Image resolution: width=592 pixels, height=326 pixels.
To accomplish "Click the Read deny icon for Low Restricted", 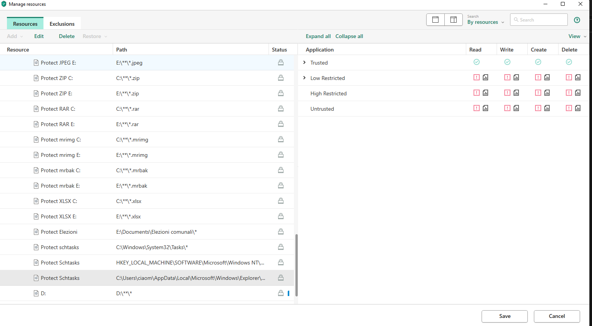I will (x=477, y=78).
